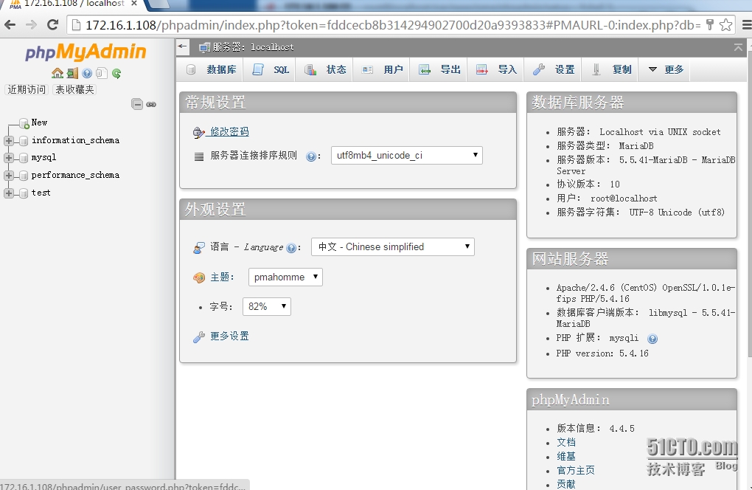The width and height of the screenshot is (752, 490).
Task: Open the 数据库 (Databases) tab
Action: (x=212, y=69)
